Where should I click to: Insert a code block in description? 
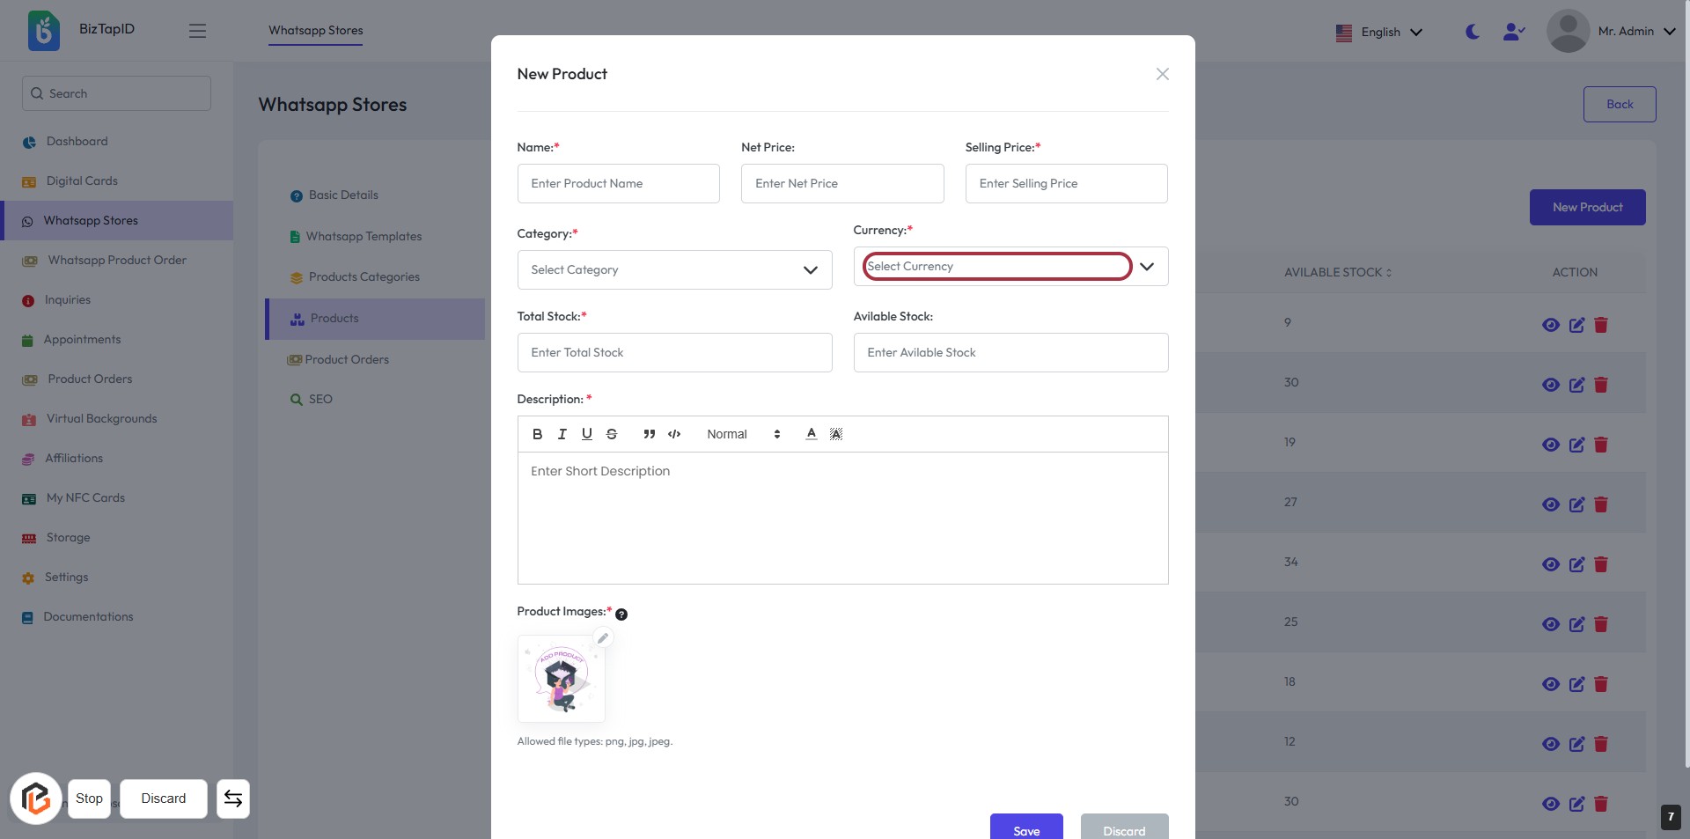674,434
